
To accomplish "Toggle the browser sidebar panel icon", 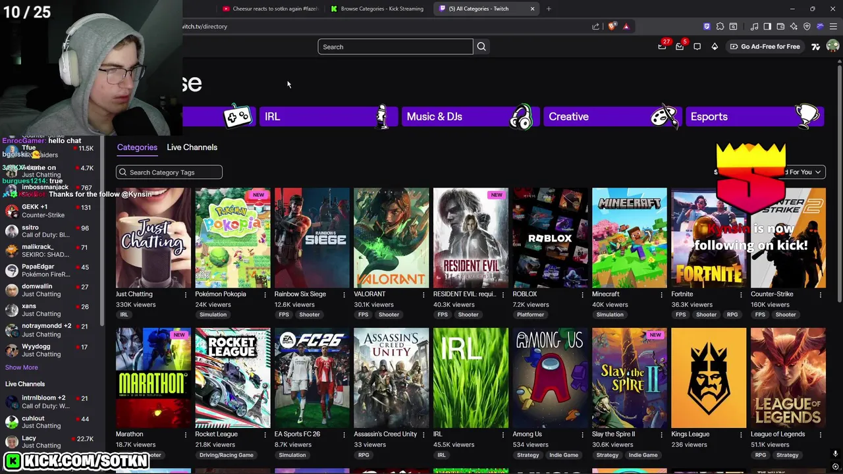I will (767, 26).
